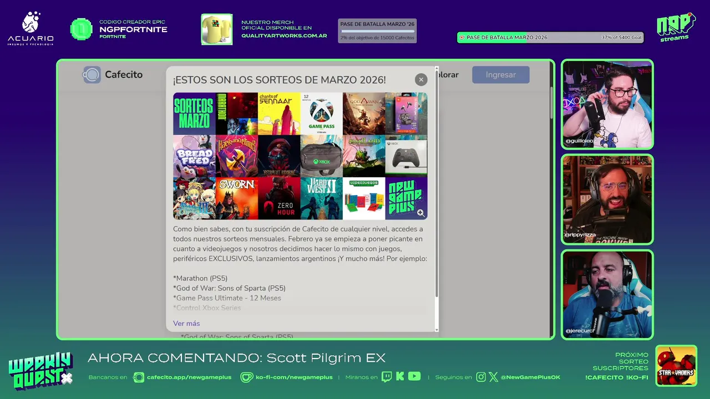Click the $400 Goal progress bar
Screen dimensions: 710x399
click(550, 38)
